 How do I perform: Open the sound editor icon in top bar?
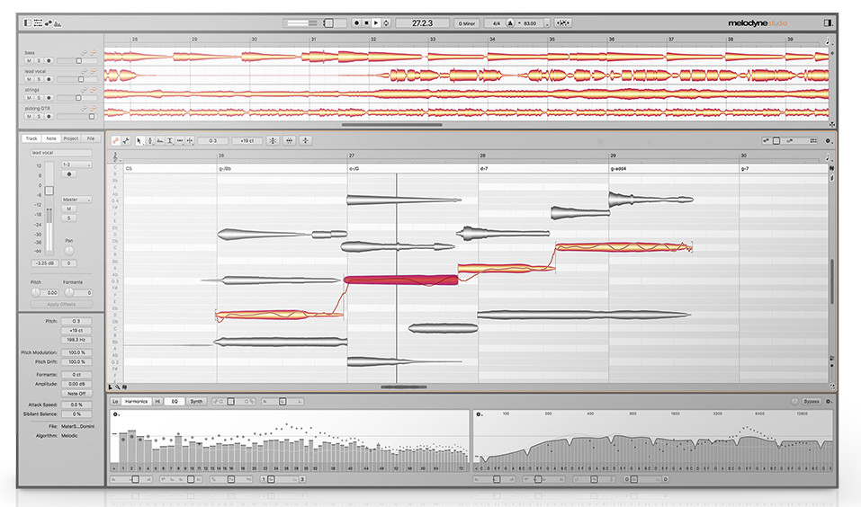[58, 23]
